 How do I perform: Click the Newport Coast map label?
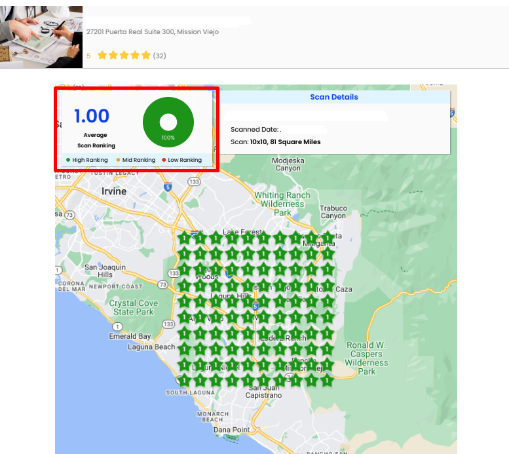[116, 286]
